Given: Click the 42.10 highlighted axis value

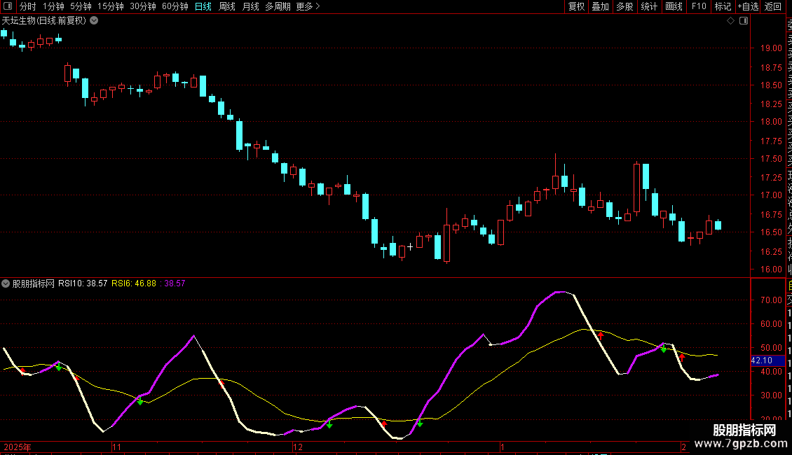Looking at the screenshot, I should (x=767, y=360).
